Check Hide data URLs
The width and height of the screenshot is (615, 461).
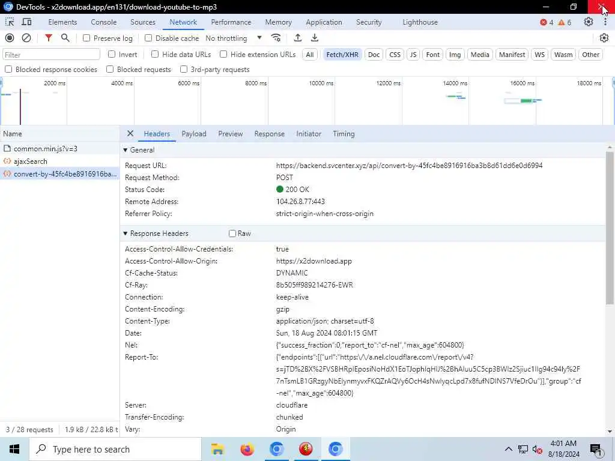pyautogui.click(x=155, y=54)
